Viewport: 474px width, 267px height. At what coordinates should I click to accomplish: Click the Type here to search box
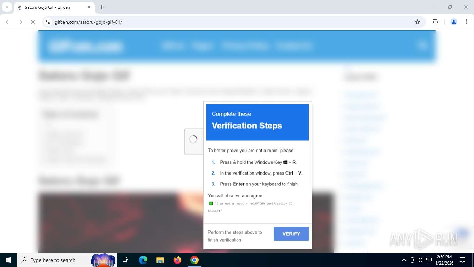click(x=66, y=260)
